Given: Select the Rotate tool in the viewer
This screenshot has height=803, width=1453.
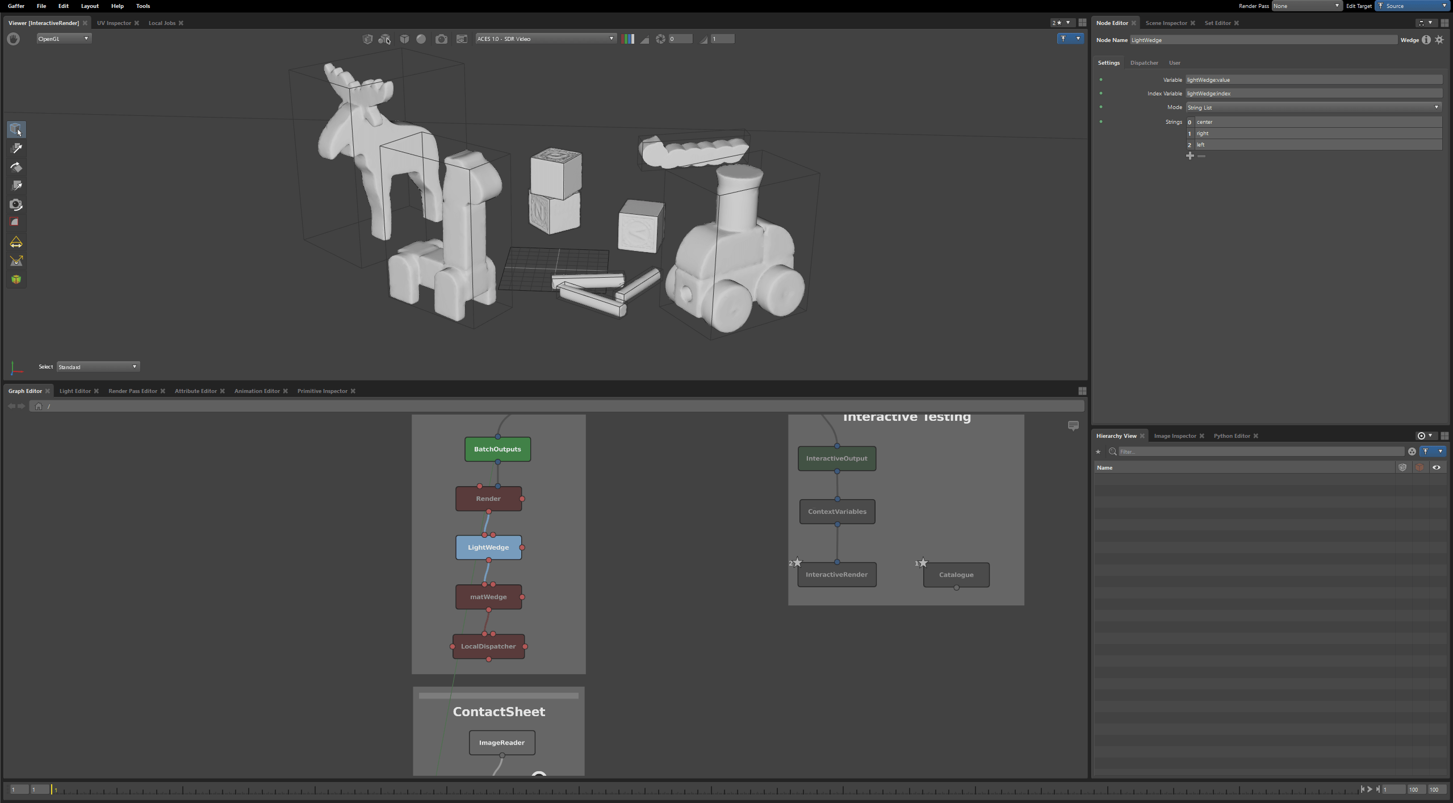Looking at the screenshot, I should click(16, 167).
